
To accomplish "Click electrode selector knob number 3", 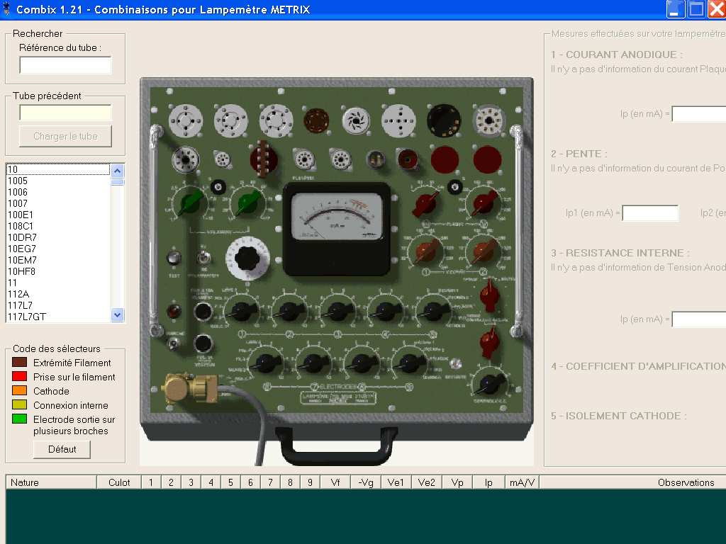I will (337, 311).
